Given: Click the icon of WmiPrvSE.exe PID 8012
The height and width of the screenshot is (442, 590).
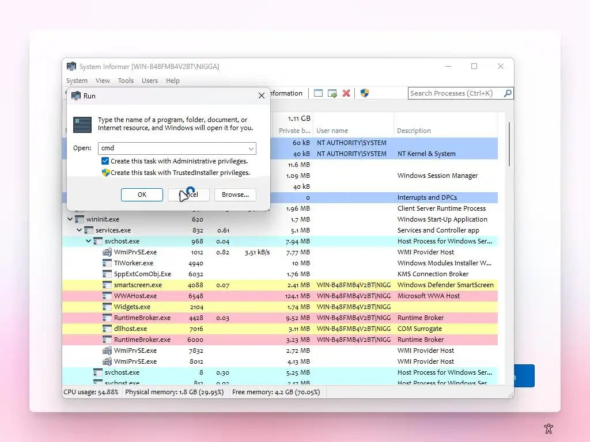Looking at the screenshot, I should [107, 361].
